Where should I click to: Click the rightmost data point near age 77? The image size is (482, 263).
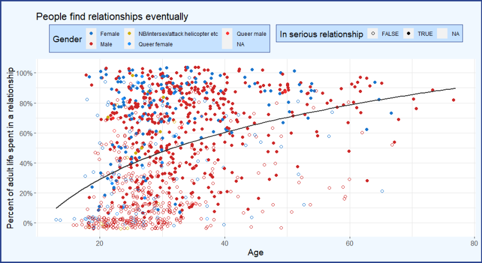tap(454, 100)
